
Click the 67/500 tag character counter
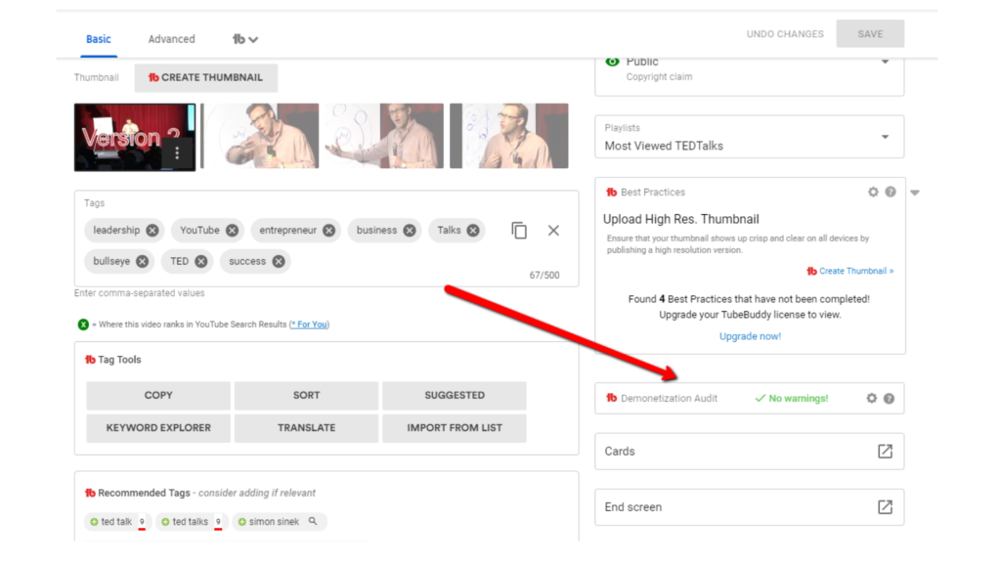544,275
